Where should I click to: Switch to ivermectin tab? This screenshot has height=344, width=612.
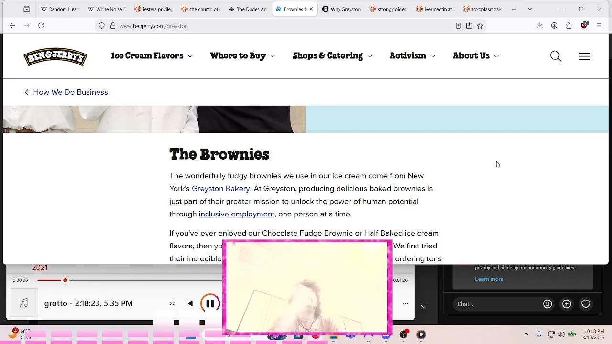point(435,9)
